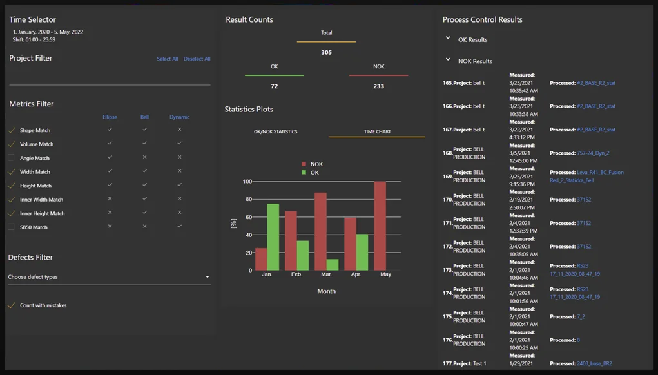Click Inner Height Match Bell check mark
The image size is (658, 375).
(x=144, y=212)
